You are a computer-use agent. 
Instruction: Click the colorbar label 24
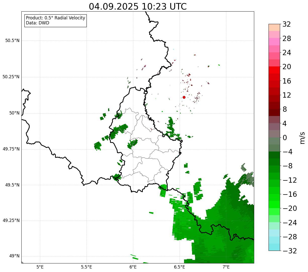(x=287, y=53)
